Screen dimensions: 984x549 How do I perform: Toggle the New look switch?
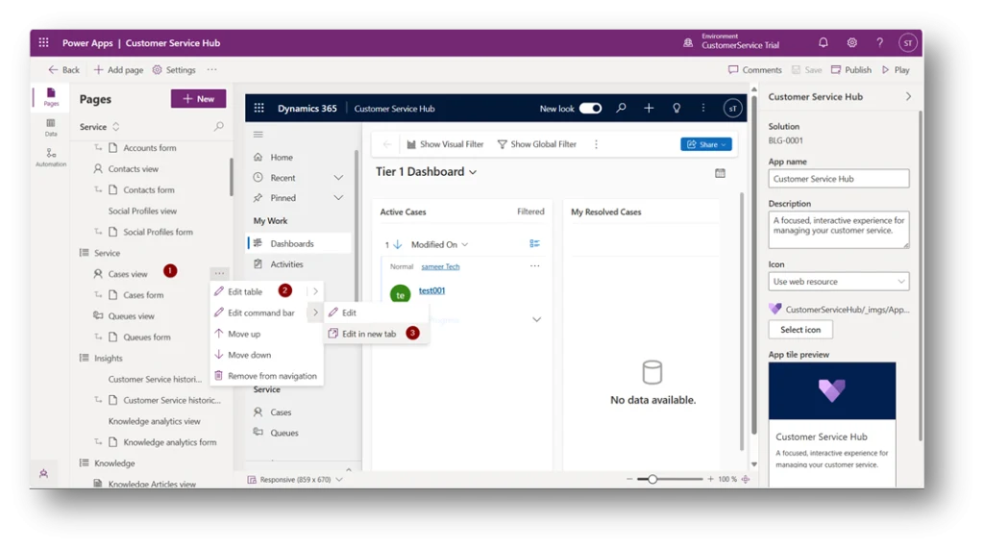click(x=591, y=108)
